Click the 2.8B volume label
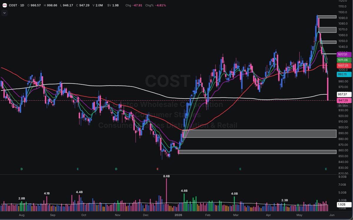 point(21,199)
